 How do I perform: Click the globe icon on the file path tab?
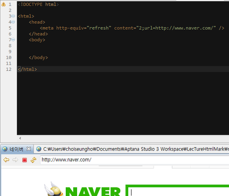(x=39, y=149)
